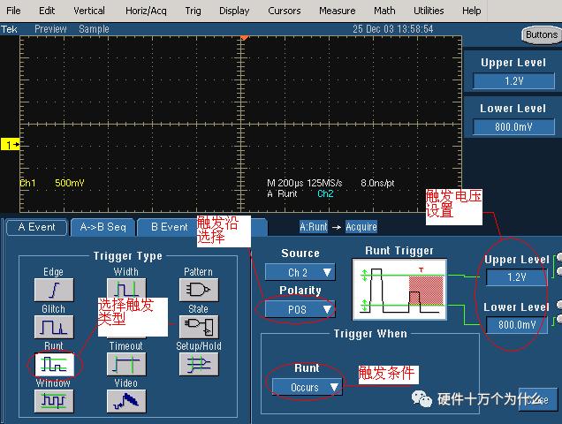
Task: Click the channel 1 ground marker
Action: point(11,144)
